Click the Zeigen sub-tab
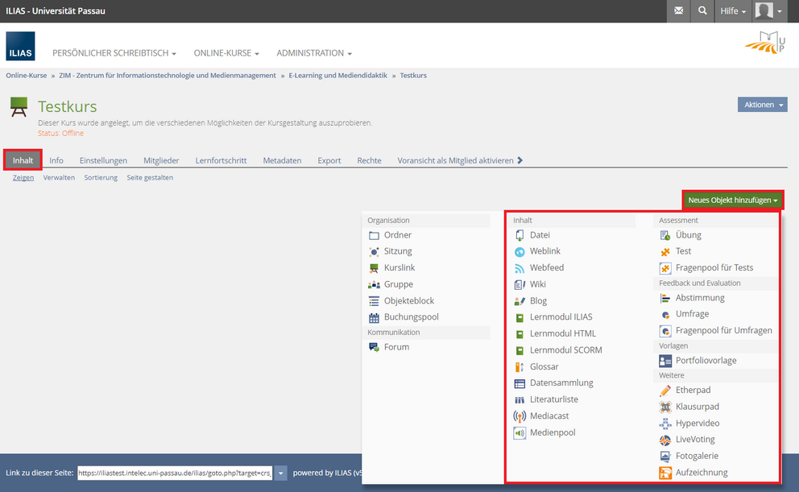 click(23, 178)
